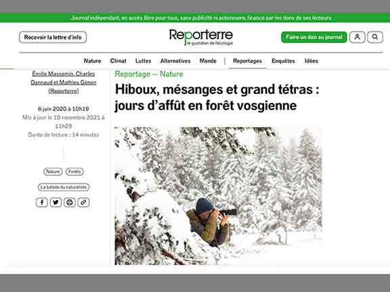Go to the Luttes section
This screenshot has height=292, width=390.
coord(144,61)
